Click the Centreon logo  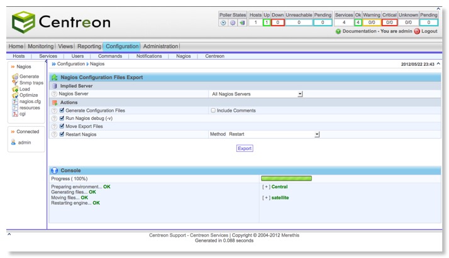61,22
